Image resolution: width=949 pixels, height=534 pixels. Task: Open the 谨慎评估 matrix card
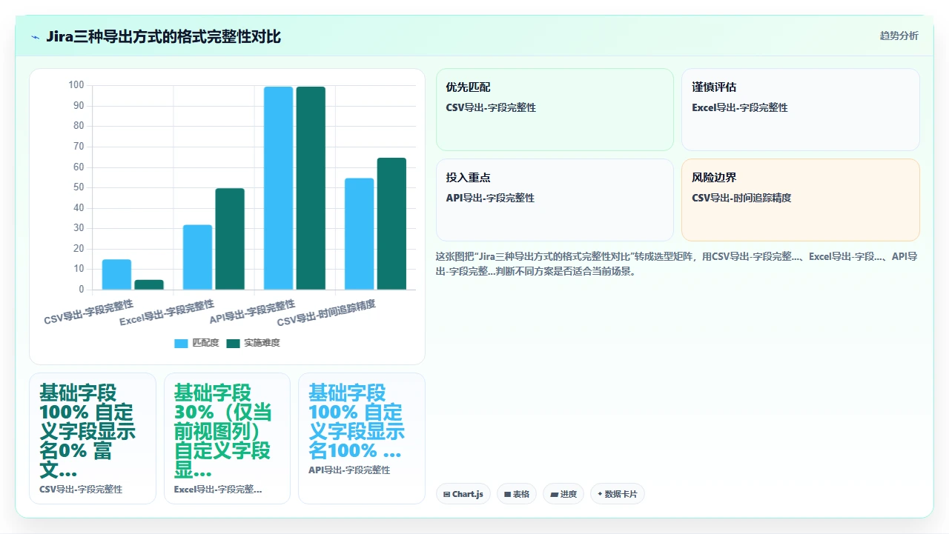pyautogui.click(x=801, y=110)
